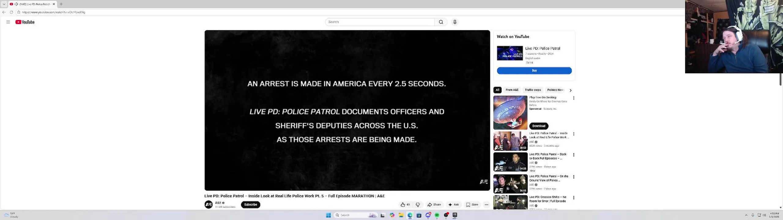Screen dimensions: 783x220
Task: Open Greatest Shifts – No Room for Error title
Action: point(548,199)
